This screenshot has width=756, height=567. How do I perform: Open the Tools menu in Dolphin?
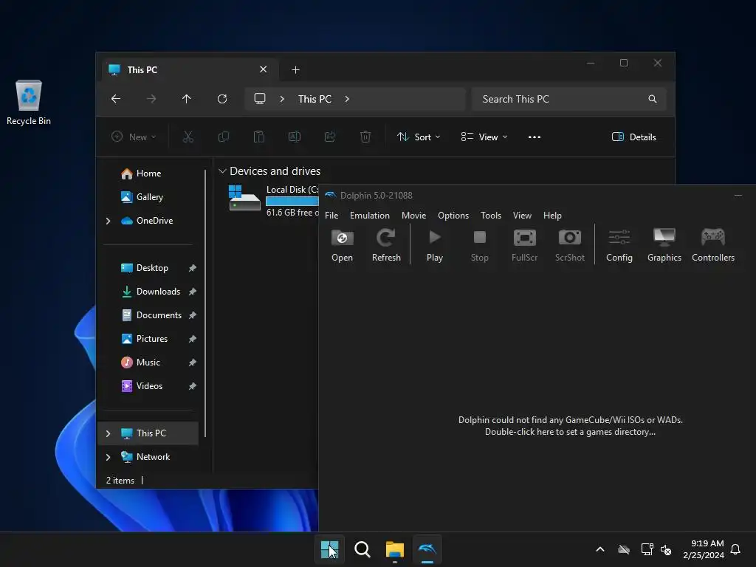491,216
